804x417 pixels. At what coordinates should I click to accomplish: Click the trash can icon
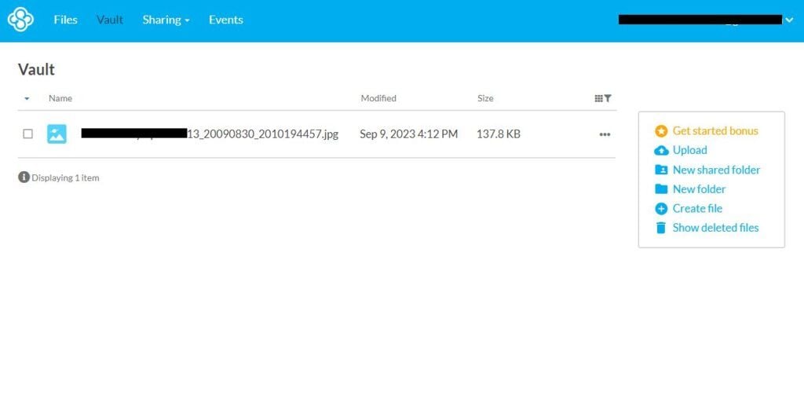(x=661, y=228)
